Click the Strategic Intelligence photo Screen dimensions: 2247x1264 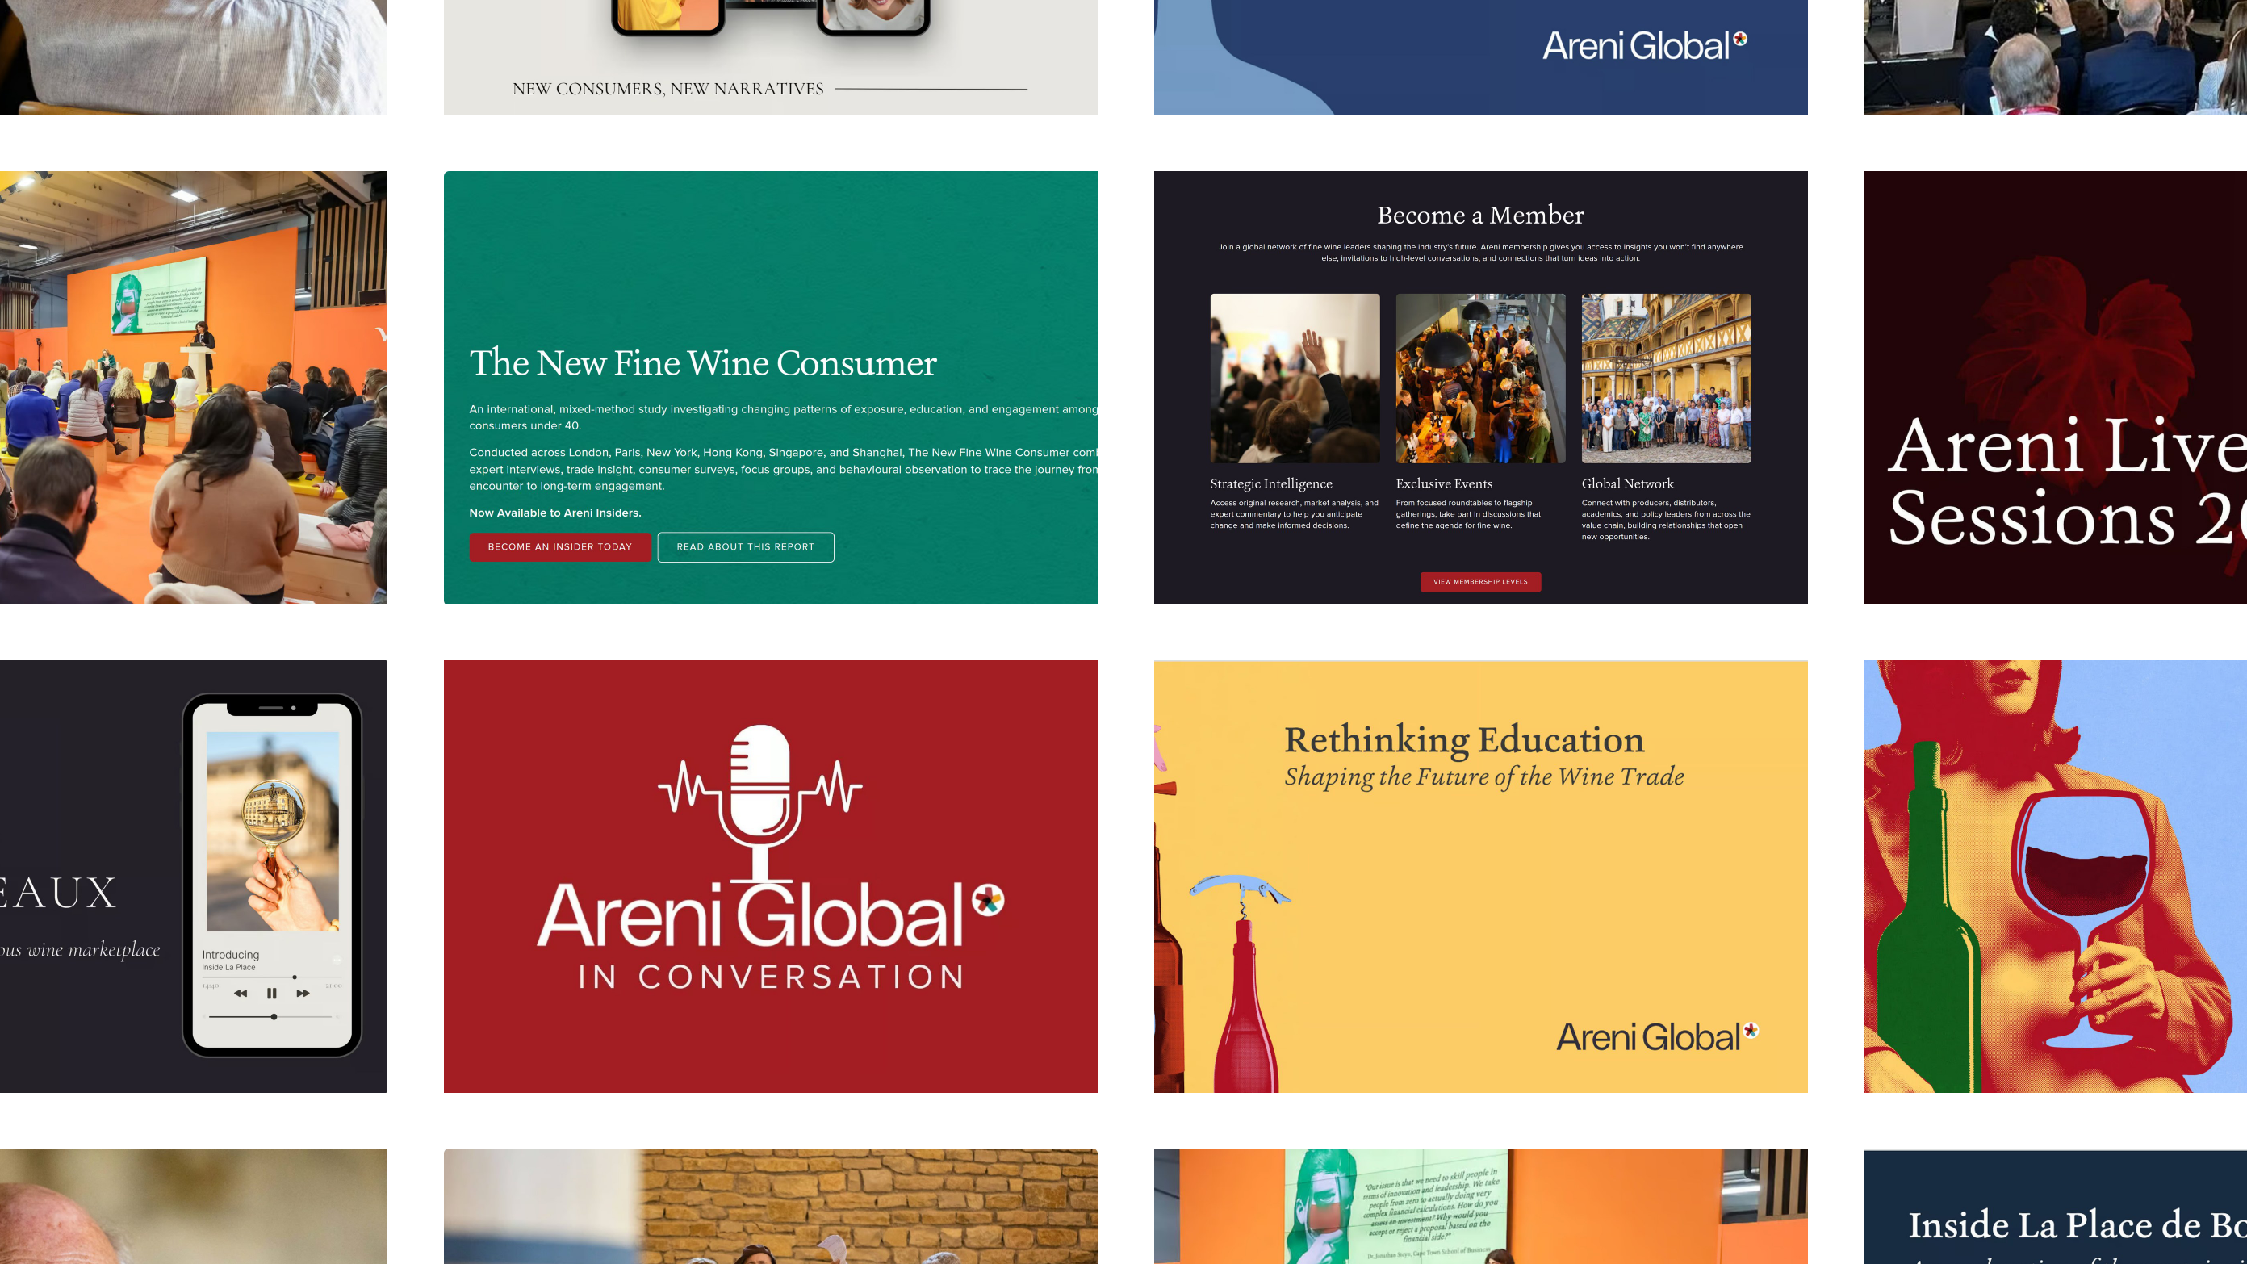pyautogui.click(x=1295, y=379)
